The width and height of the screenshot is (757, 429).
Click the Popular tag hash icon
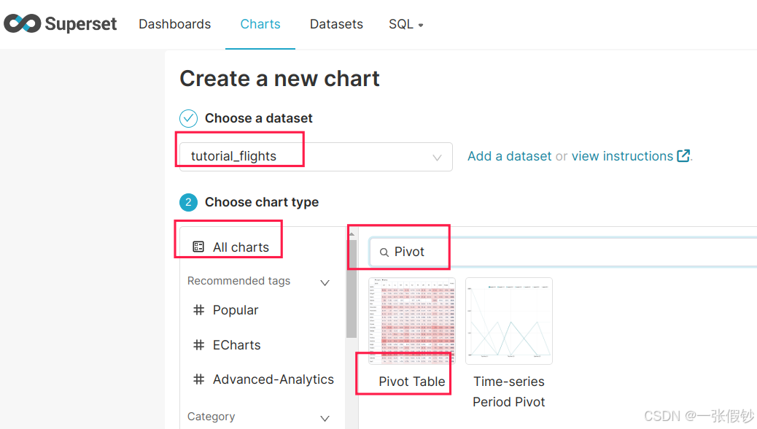pos(198,310)
